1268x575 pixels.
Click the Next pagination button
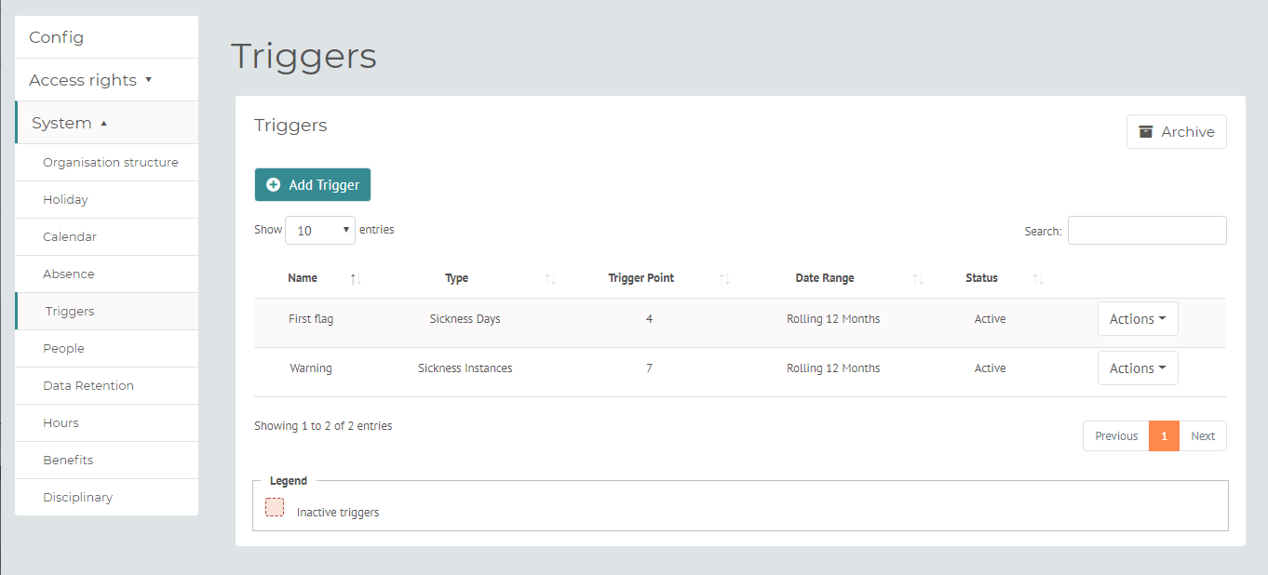1203,436
